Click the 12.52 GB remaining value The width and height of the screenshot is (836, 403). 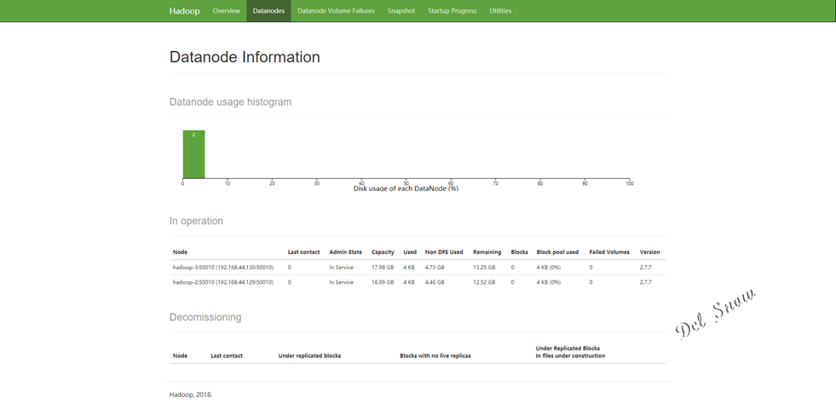pos(484,282)
